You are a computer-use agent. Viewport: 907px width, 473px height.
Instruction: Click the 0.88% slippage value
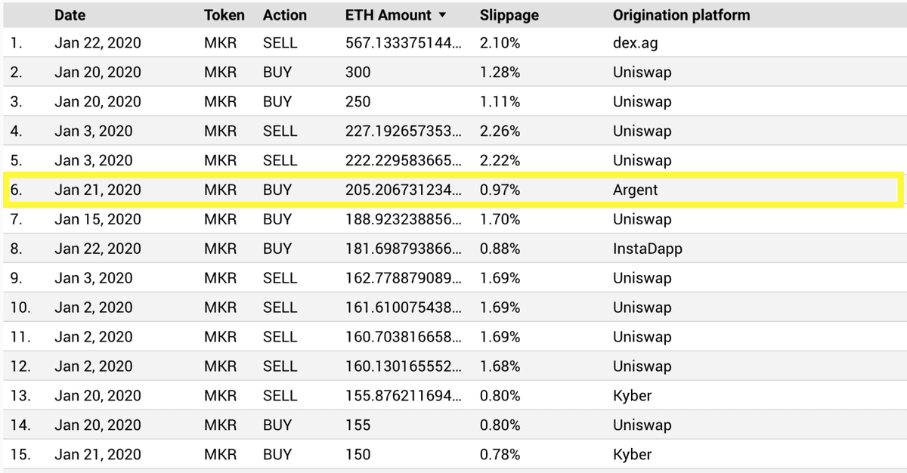click(x=500, y=249)
